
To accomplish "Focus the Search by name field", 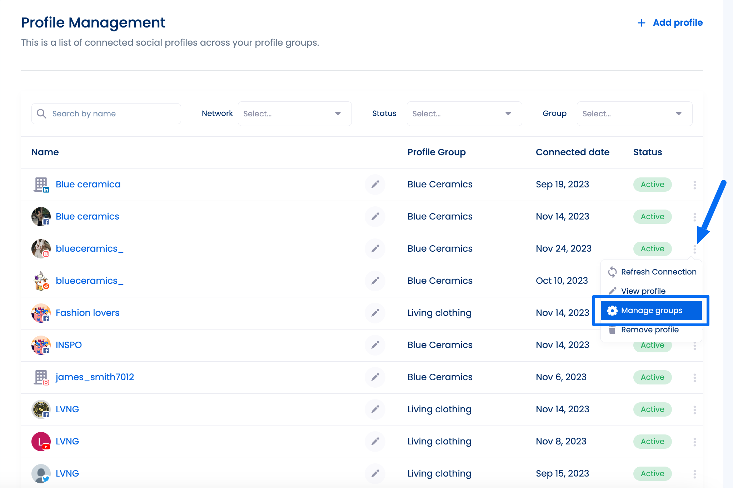I will tap(106, 114).
